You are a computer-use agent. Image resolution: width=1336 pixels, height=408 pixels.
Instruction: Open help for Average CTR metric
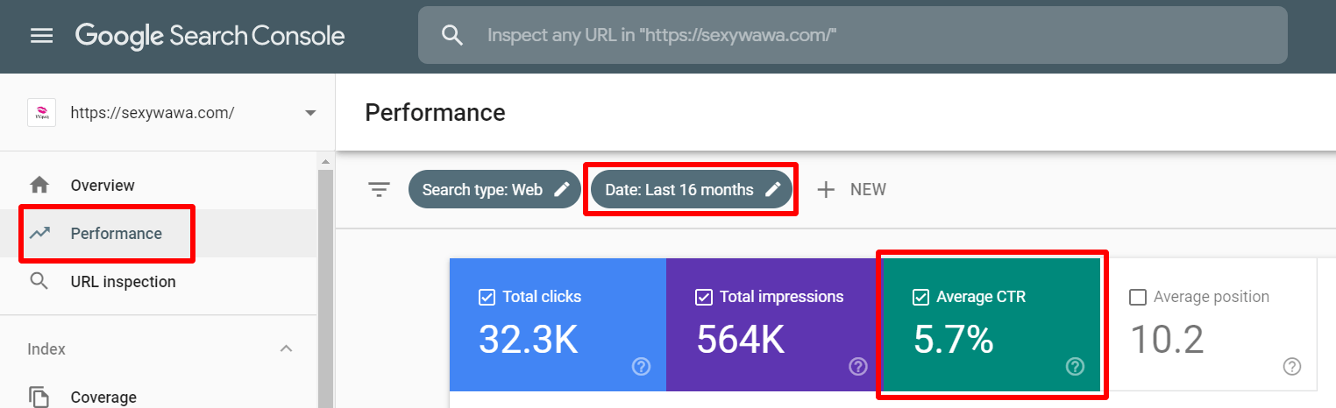pyautogui.click(x=1075, y=366)
